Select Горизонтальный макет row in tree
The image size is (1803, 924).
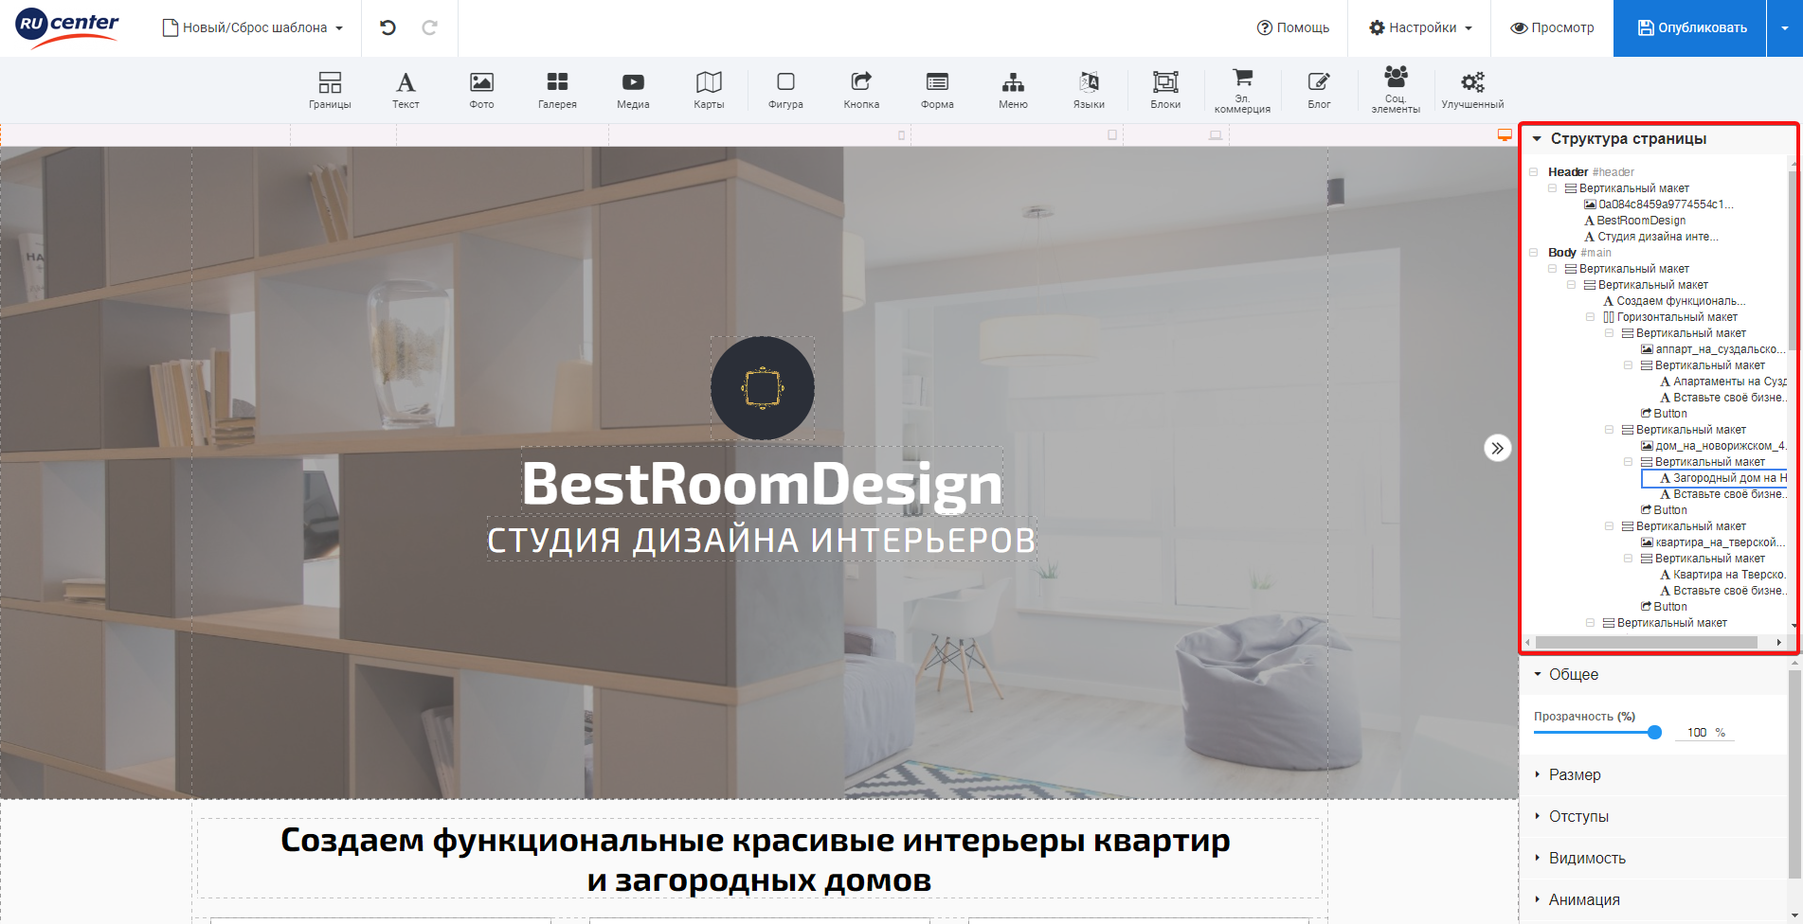tap(1669, 316)
